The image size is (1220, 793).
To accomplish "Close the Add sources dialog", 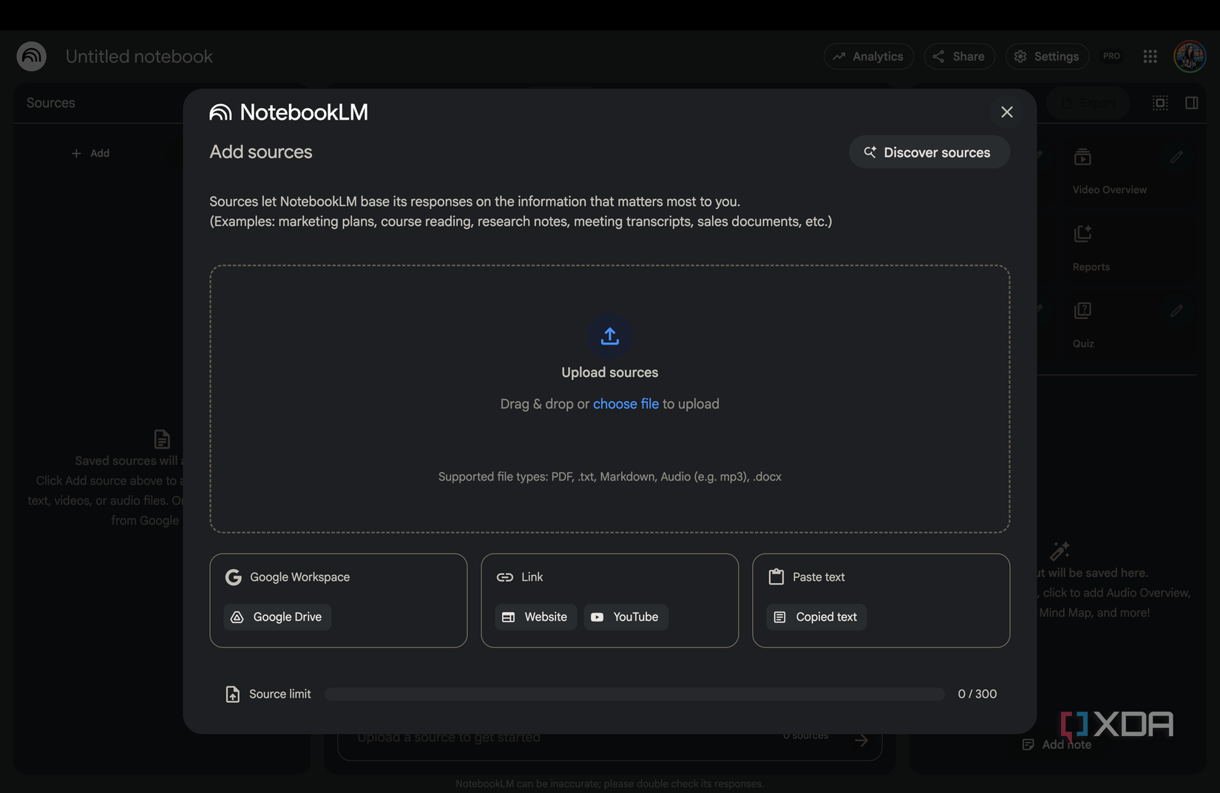I will tap(1006, 112).
